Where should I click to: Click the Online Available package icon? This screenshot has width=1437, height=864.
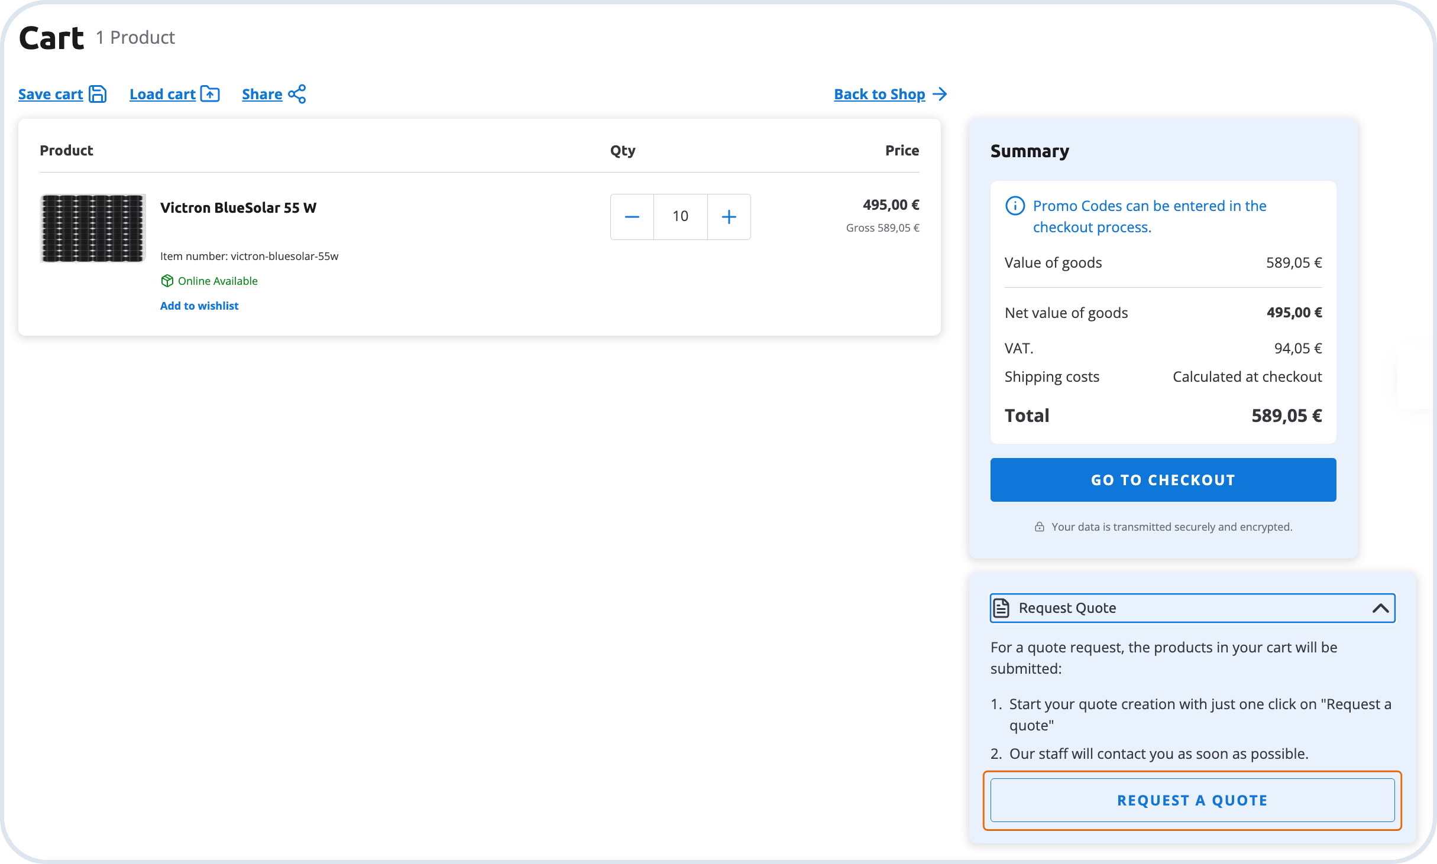tap(167, 281)
